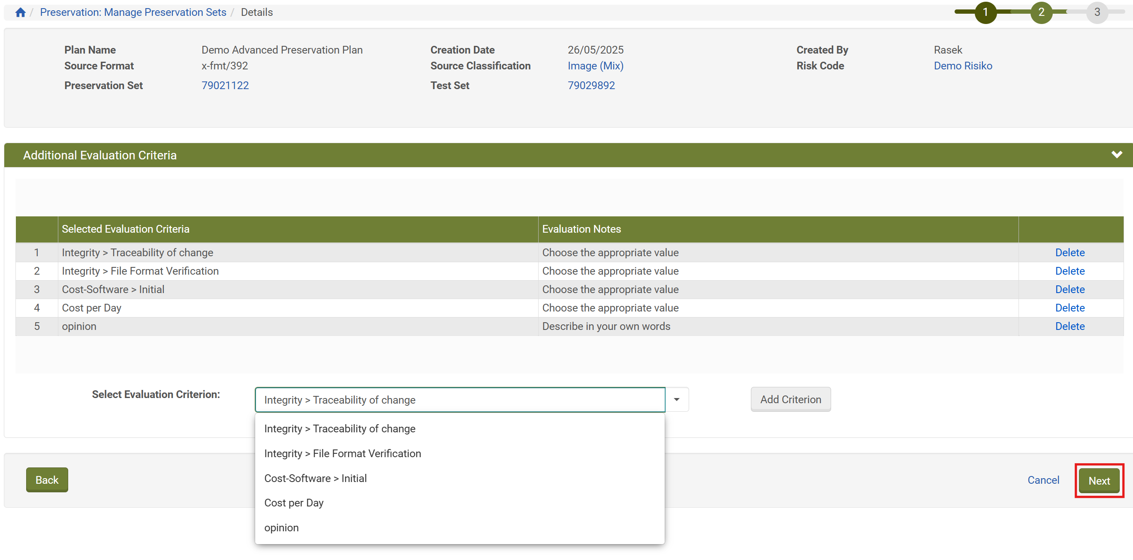Pick 'Cost per Day' dropdown option
This screenshot has width=1133, height=560.
(x=293, y=503)
